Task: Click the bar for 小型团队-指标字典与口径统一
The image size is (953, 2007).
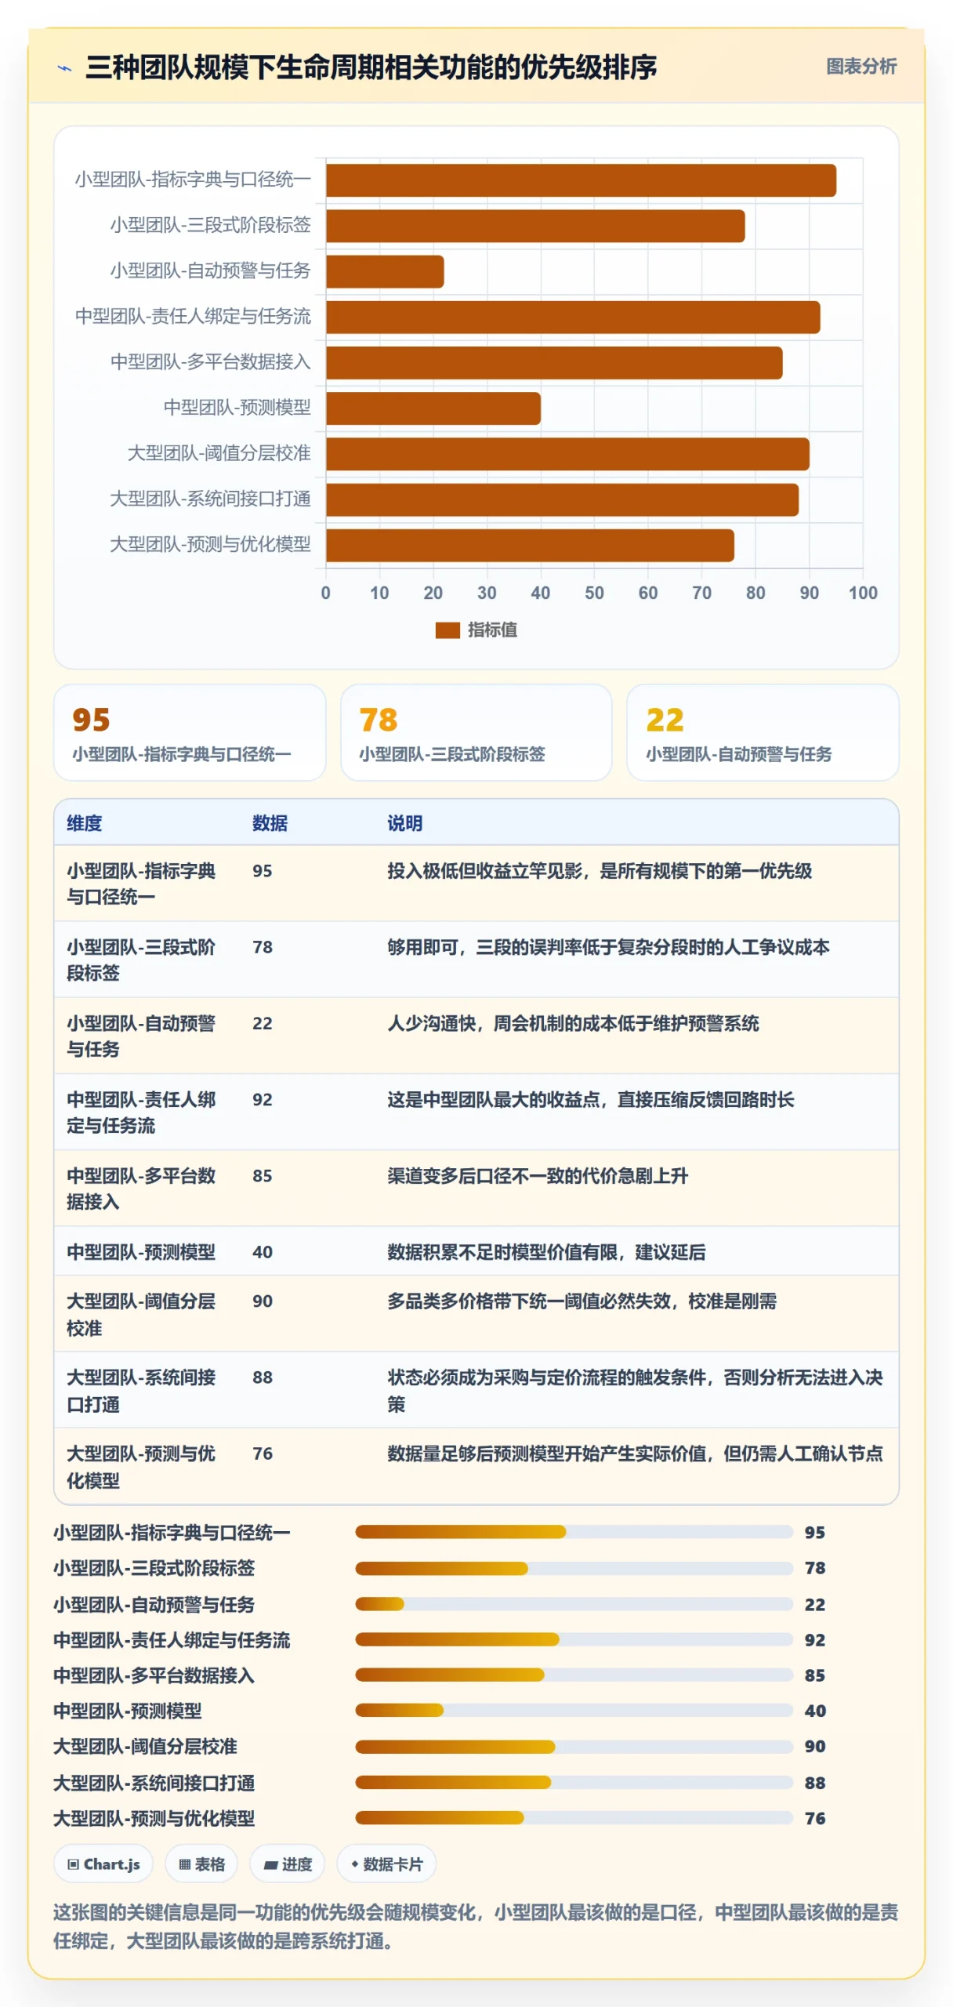Action: click(581, 180)
